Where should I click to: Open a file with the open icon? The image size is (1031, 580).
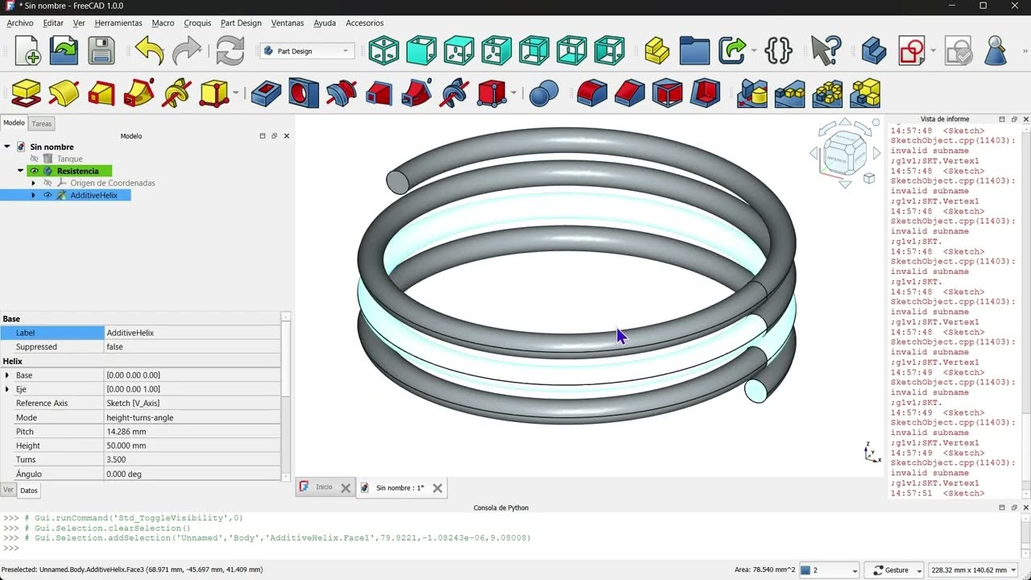click(64, 51)
